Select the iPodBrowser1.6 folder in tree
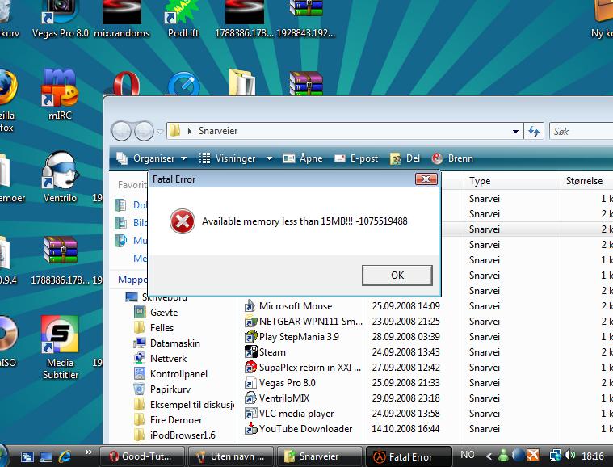 point(174,435)
